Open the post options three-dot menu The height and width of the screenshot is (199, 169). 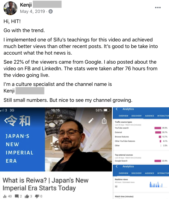point(158,8)
